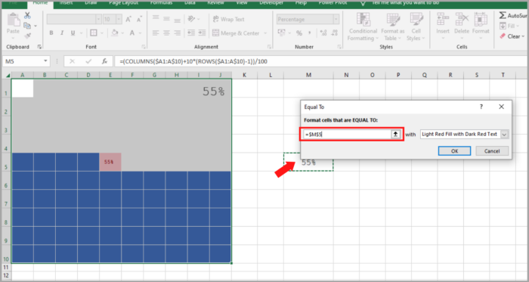Viewport: 529px width, 282px height.
Task: Open the Power Pivot tab
Action: [332, 2]
